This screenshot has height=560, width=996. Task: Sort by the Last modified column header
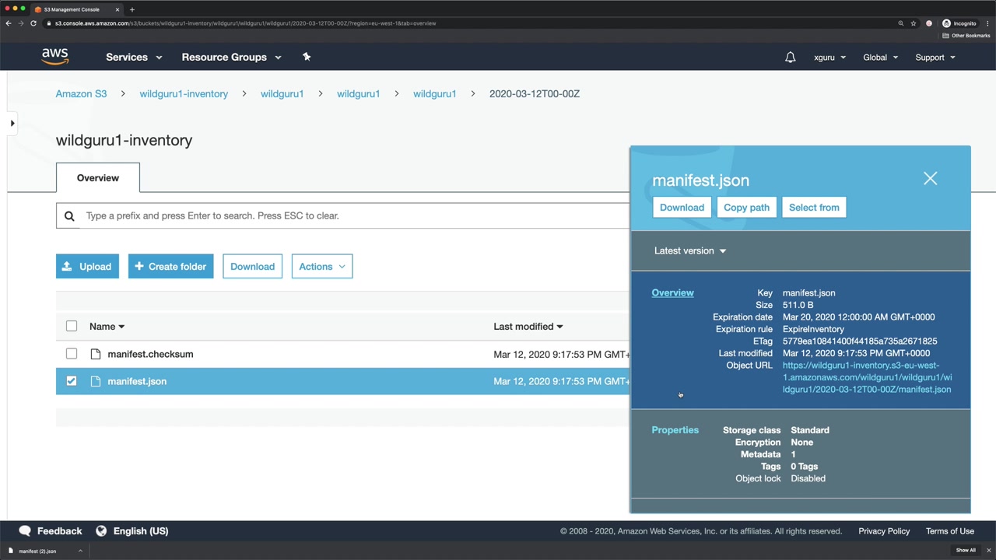click(x=528, y=327)
